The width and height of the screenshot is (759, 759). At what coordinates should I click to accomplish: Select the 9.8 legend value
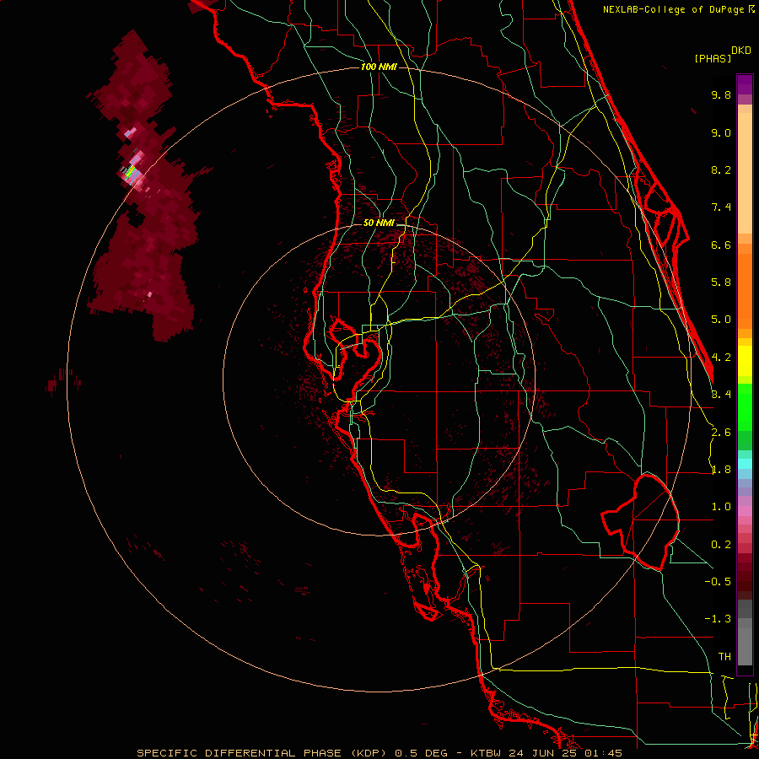click(721, 94)
